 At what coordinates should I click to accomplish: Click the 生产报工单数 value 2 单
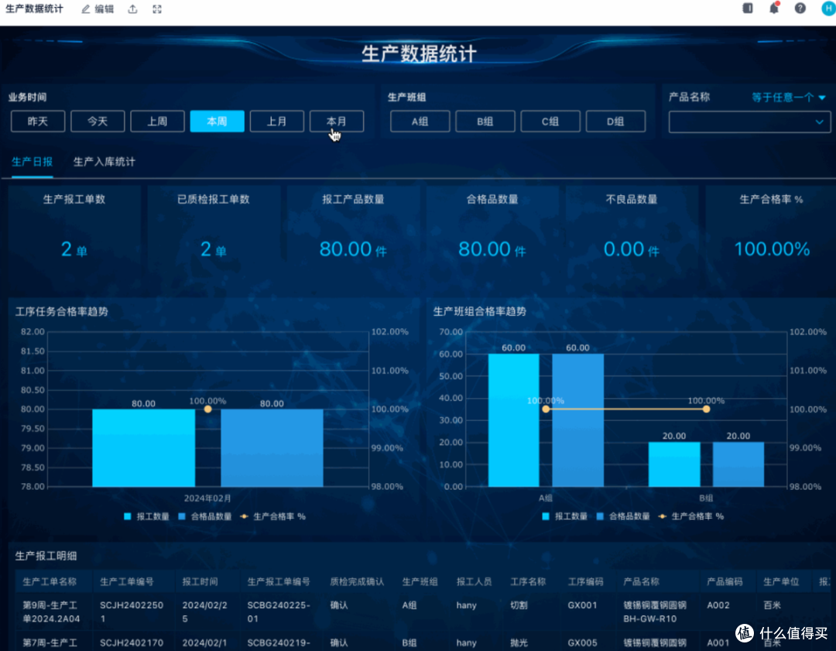pyautogui.click(x=74, y=249)
